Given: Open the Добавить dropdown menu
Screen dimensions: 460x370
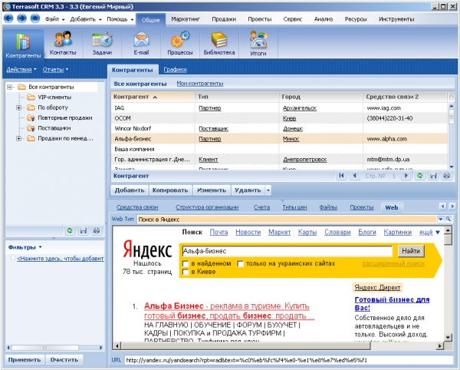Looking at the screenshot, I should tap(86, 19).
